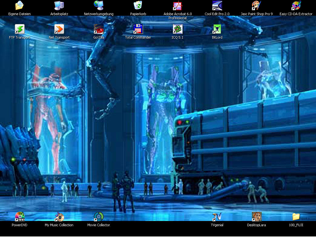Open the Net Transport shortcut
Screen dimensions: 316x237
[x=59, y=29]
